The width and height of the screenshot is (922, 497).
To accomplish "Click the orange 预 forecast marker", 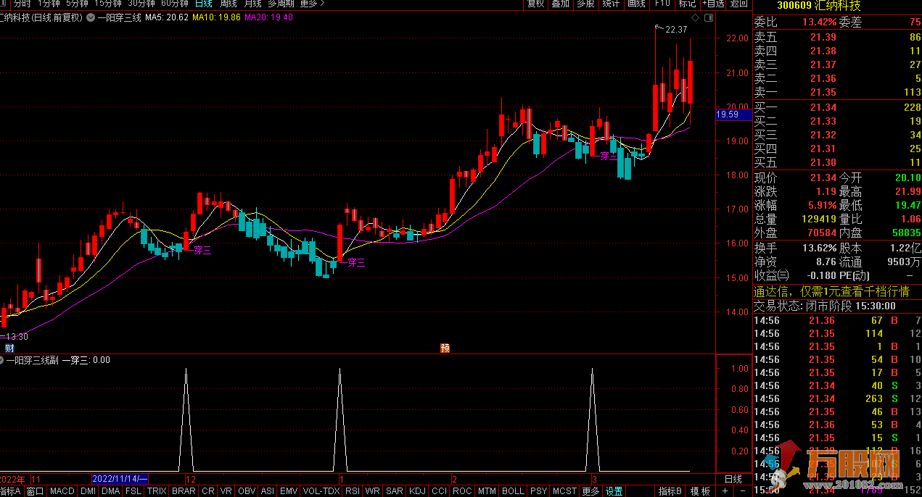I will point(445,348).
